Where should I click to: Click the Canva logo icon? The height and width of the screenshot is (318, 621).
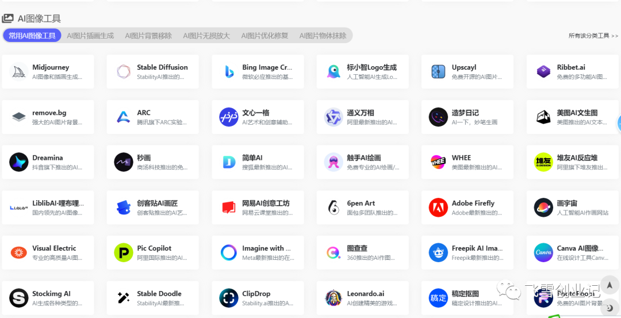point(543,252)
